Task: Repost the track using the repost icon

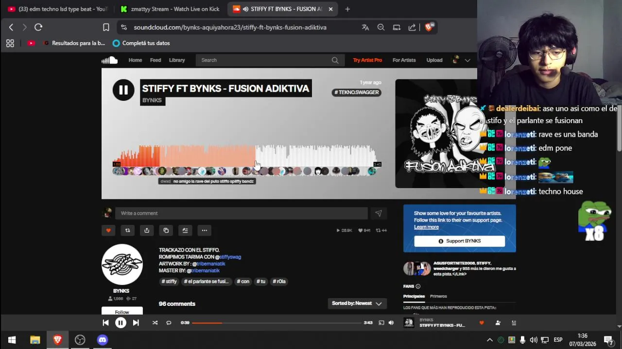Action: (127, 230)
